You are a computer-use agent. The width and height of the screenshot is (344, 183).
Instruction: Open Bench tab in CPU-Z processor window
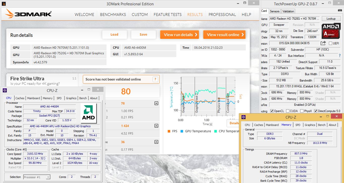83,98
